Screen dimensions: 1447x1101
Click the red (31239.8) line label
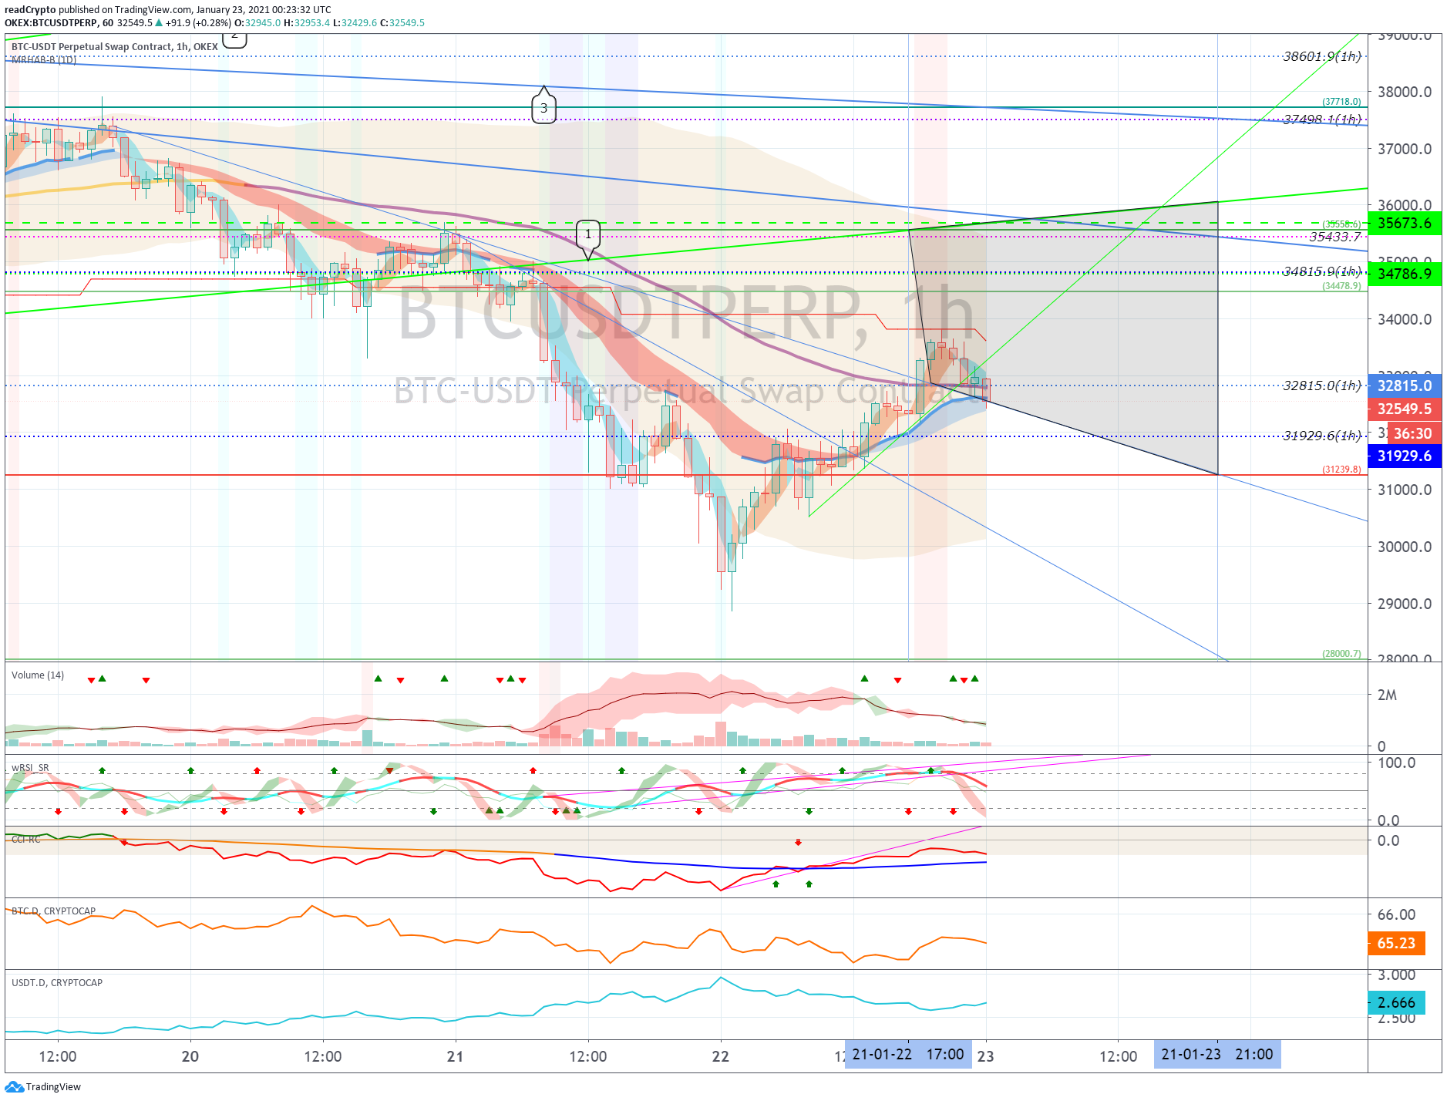click(1341, 470)
